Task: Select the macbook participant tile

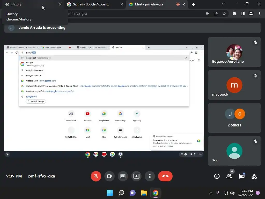Action: [x=234, y=85]
